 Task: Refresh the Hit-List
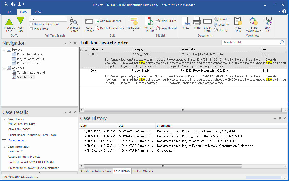[149, 24]
